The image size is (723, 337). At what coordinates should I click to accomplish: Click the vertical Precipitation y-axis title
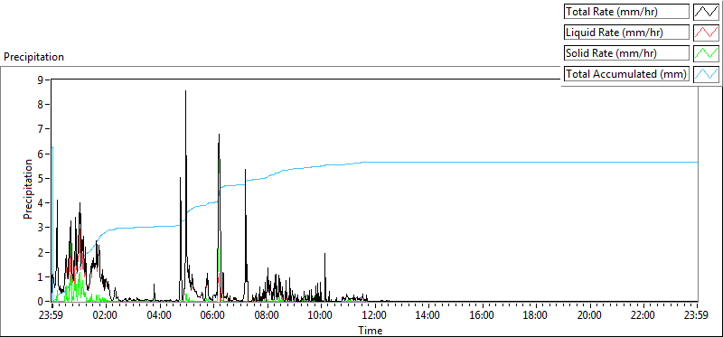28,190
